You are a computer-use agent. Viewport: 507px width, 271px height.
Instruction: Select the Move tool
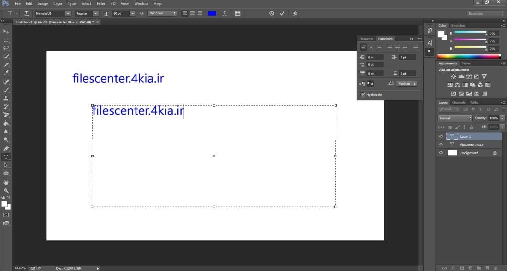tap(6, 31)
